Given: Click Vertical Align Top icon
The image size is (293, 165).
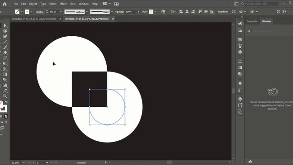Looking at the screenshot, I should coord(200,11).
